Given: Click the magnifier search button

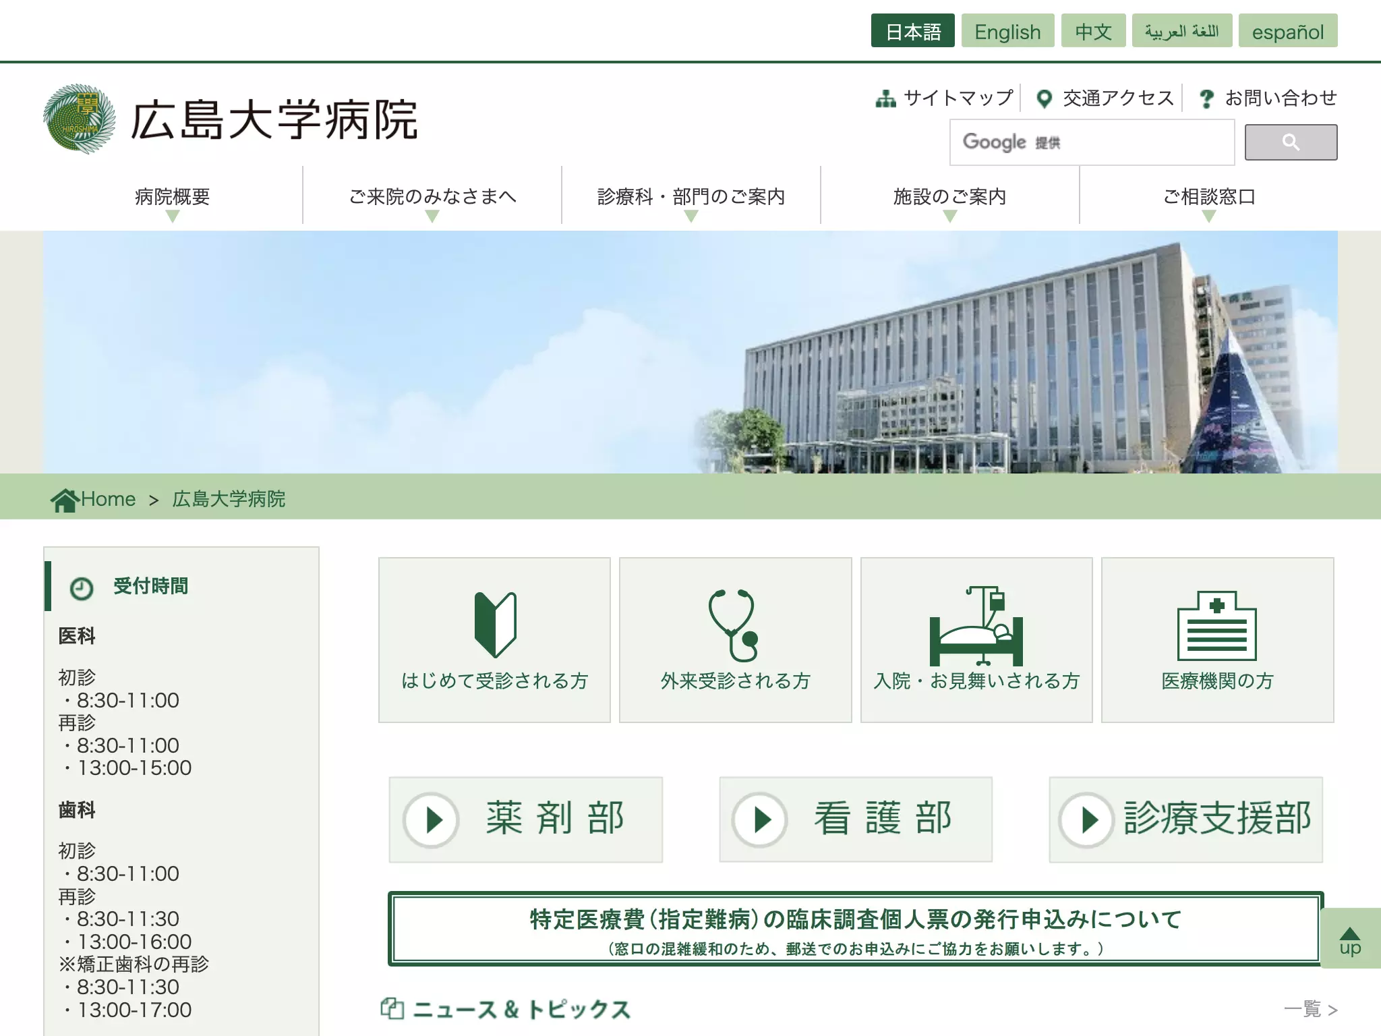Looking at the screenshot, I should pyautogui.click(x=1291, y=142).
